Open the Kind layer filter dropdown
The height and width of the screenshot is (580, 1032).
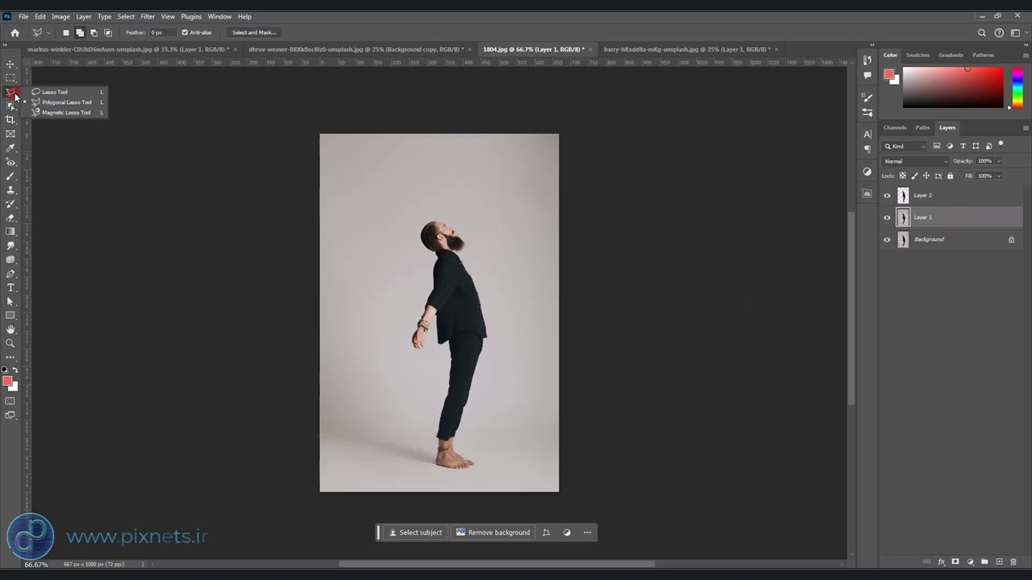(905, 146)
